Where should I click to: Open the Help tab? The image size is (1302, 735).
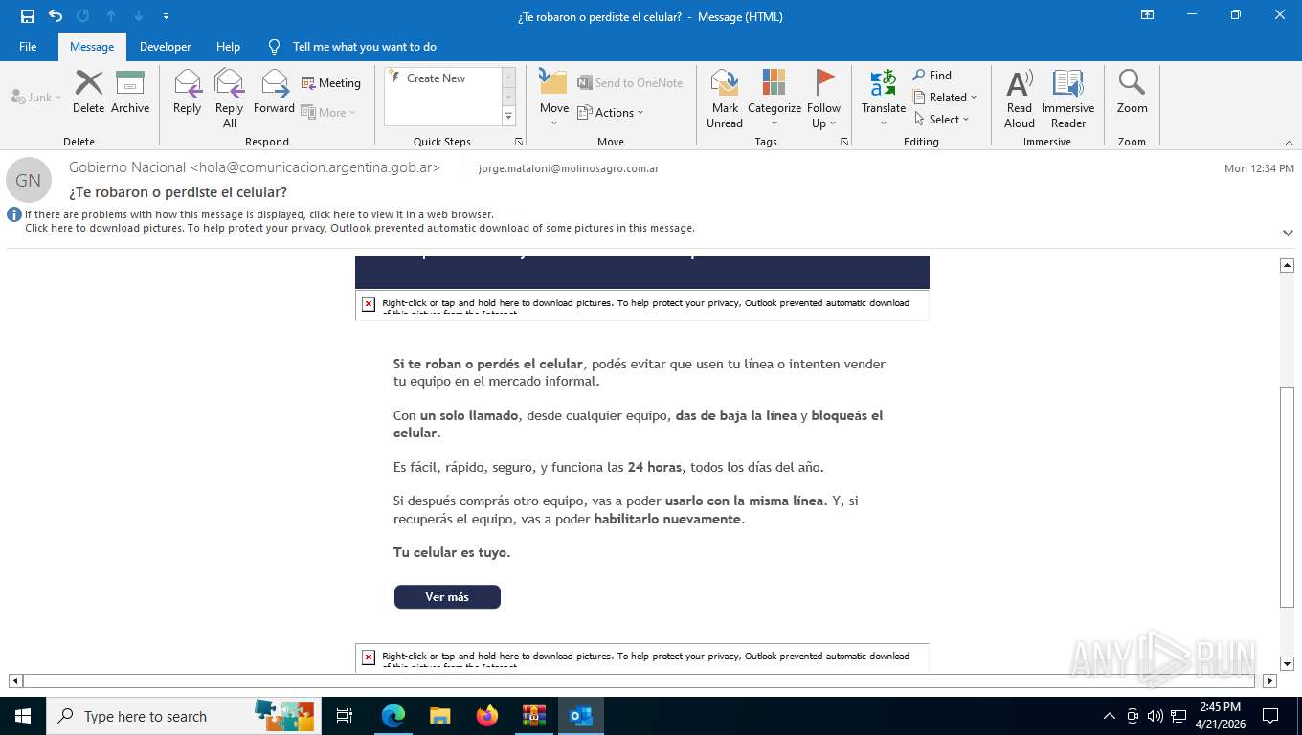[228, 46]
